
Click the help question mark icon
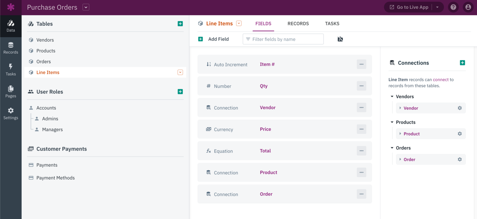453,7
